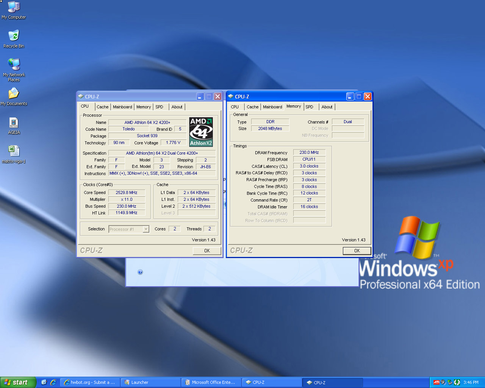Activate first CPU-Z taskbar button

pyautogui.click(x=272, y=382)
